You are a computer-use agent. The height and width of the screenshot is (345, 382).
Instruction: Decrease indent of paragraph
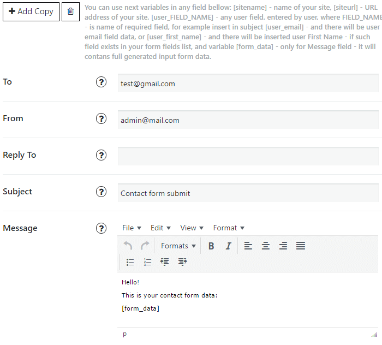click(x=165, y=262)
